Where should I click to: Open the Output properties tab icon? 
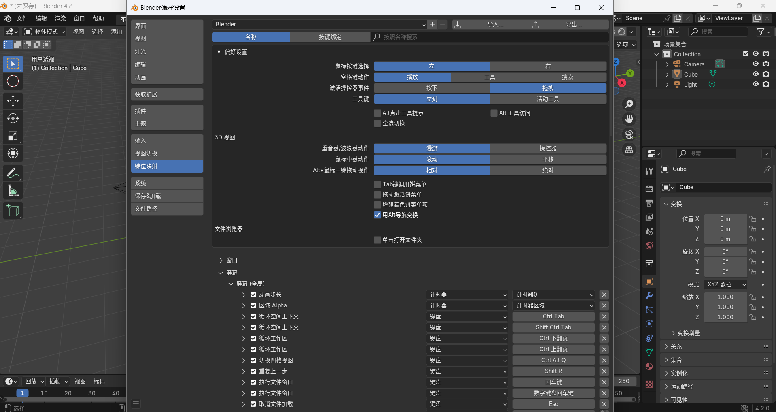(649, 203)
